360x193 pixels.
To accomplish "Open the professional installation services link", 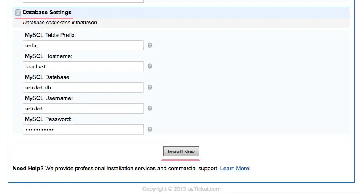I will tap(115, 169).
